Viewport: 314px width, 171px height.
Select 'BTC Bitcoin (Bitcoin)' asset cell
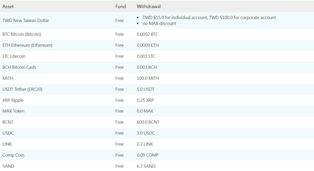point(22,34)
